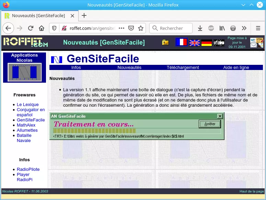The height and width of the screenshot is (200, 266).
Task: Click the black-and-white flag icon
Action: click(x=219, y=43)
